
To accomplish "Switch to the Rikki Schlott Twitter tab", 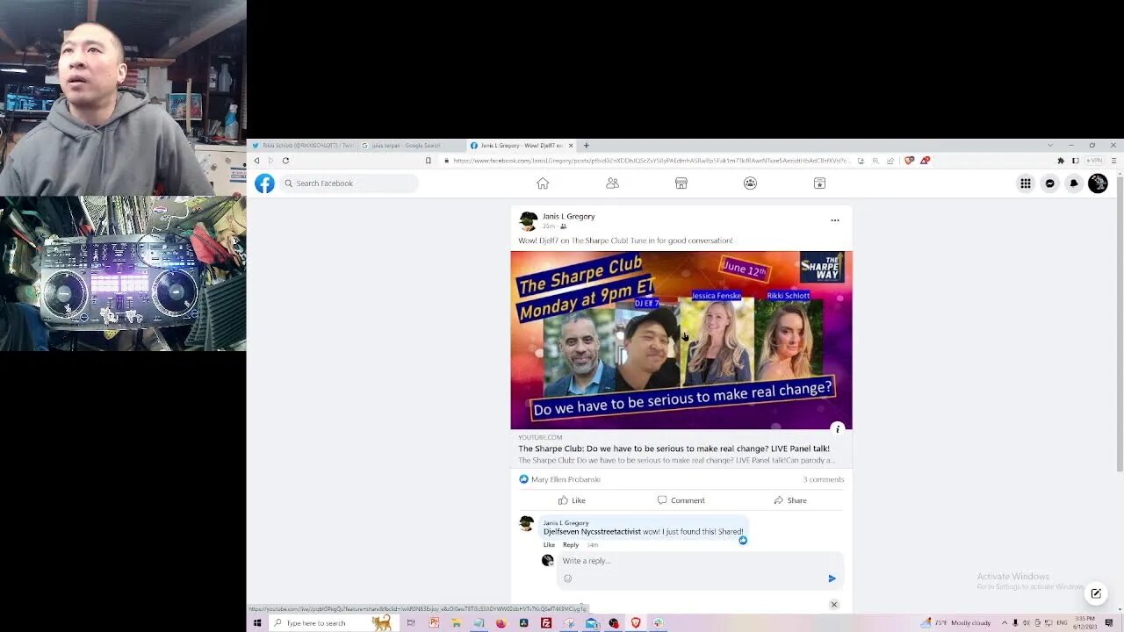I will [303, 146].
